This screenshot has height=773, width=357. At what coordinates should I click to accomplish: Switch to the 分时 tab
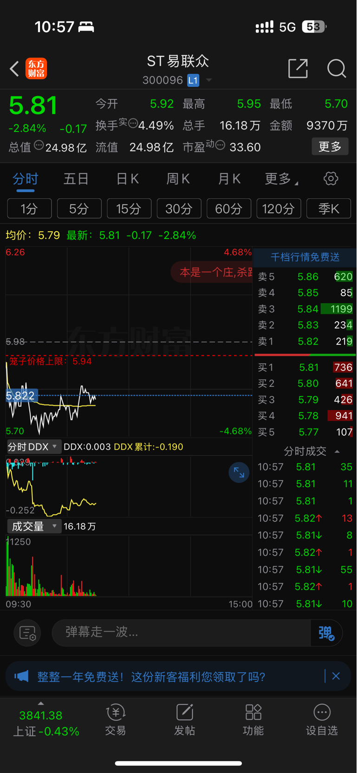click(x=26, y=179)
